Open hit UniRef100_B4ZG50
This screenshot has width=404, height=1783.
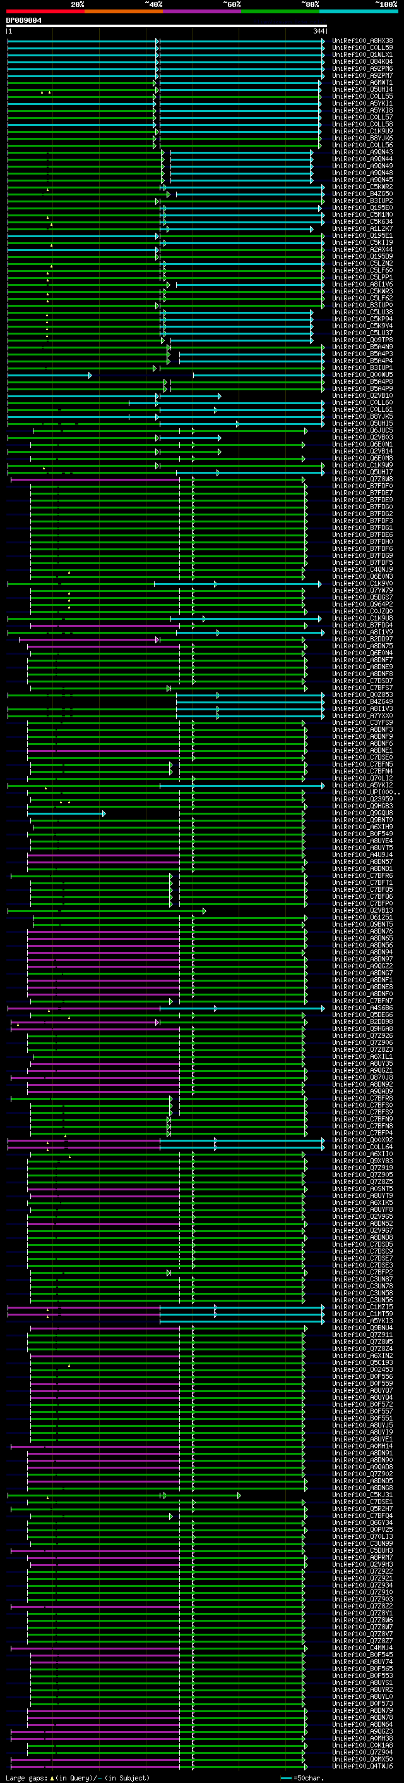(362, 194)
